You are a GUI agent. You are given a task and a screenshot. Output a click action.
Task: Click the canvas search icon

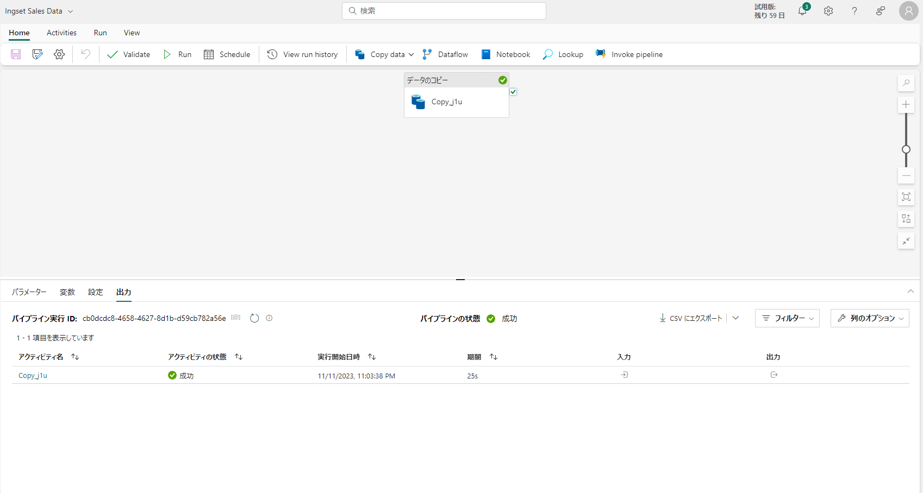pos(906,83)
